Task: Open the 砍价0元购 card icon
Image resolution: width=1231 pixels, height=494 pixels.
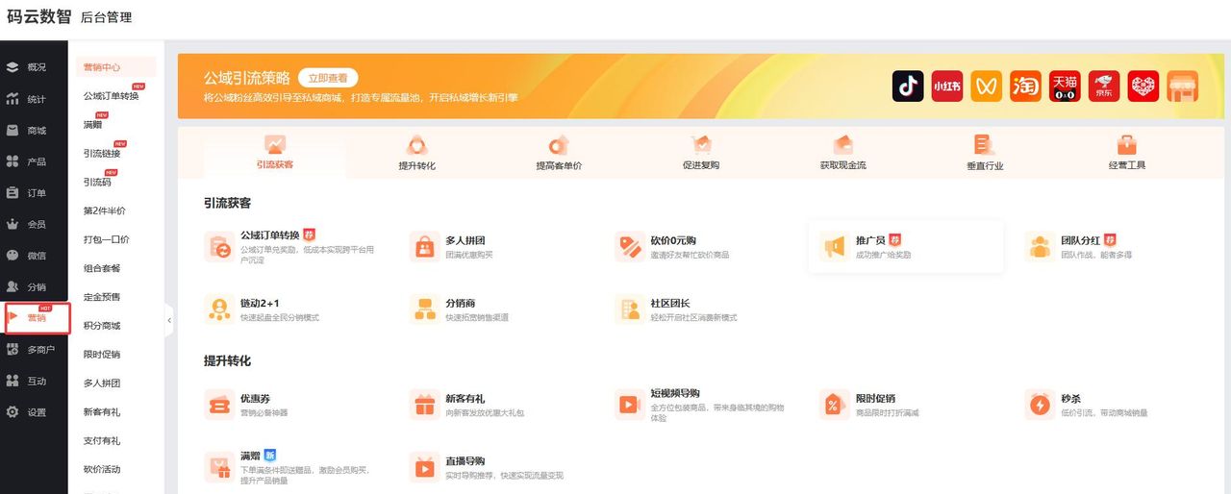Action: 630,247
